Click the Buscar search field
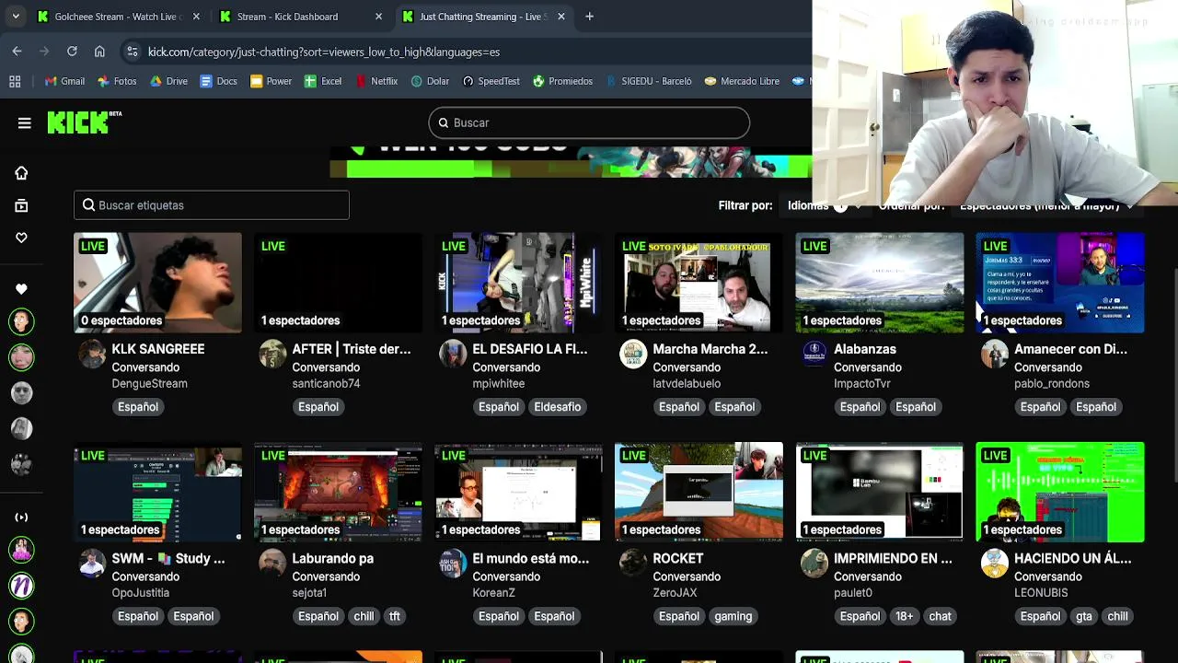This screenshot has height=663, width=1178. pyautogui.click(x=589, y=122)
